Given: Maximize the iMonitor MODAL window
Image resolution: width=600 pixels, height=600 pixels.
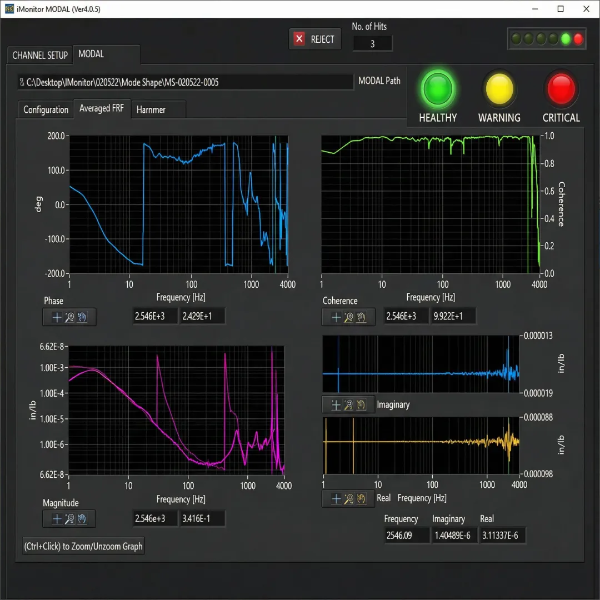Looking at the screenshot, I should pyautogui.click(x=561, y=9).
